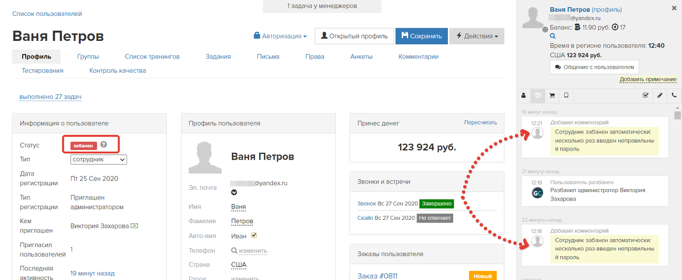Click the выполнено 27 задач link
This screenshot has width=682, height=280.
pyautogui.click(x=51, y=97)
